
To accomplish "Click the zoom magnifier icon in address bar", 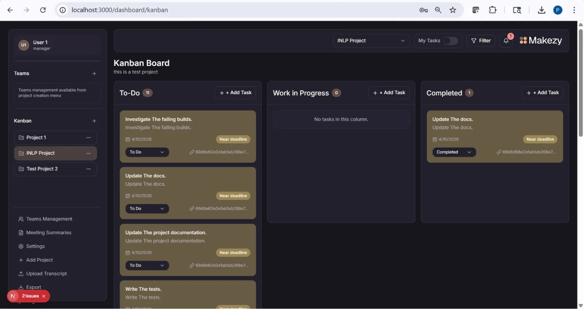I will [x=438, y=10].
